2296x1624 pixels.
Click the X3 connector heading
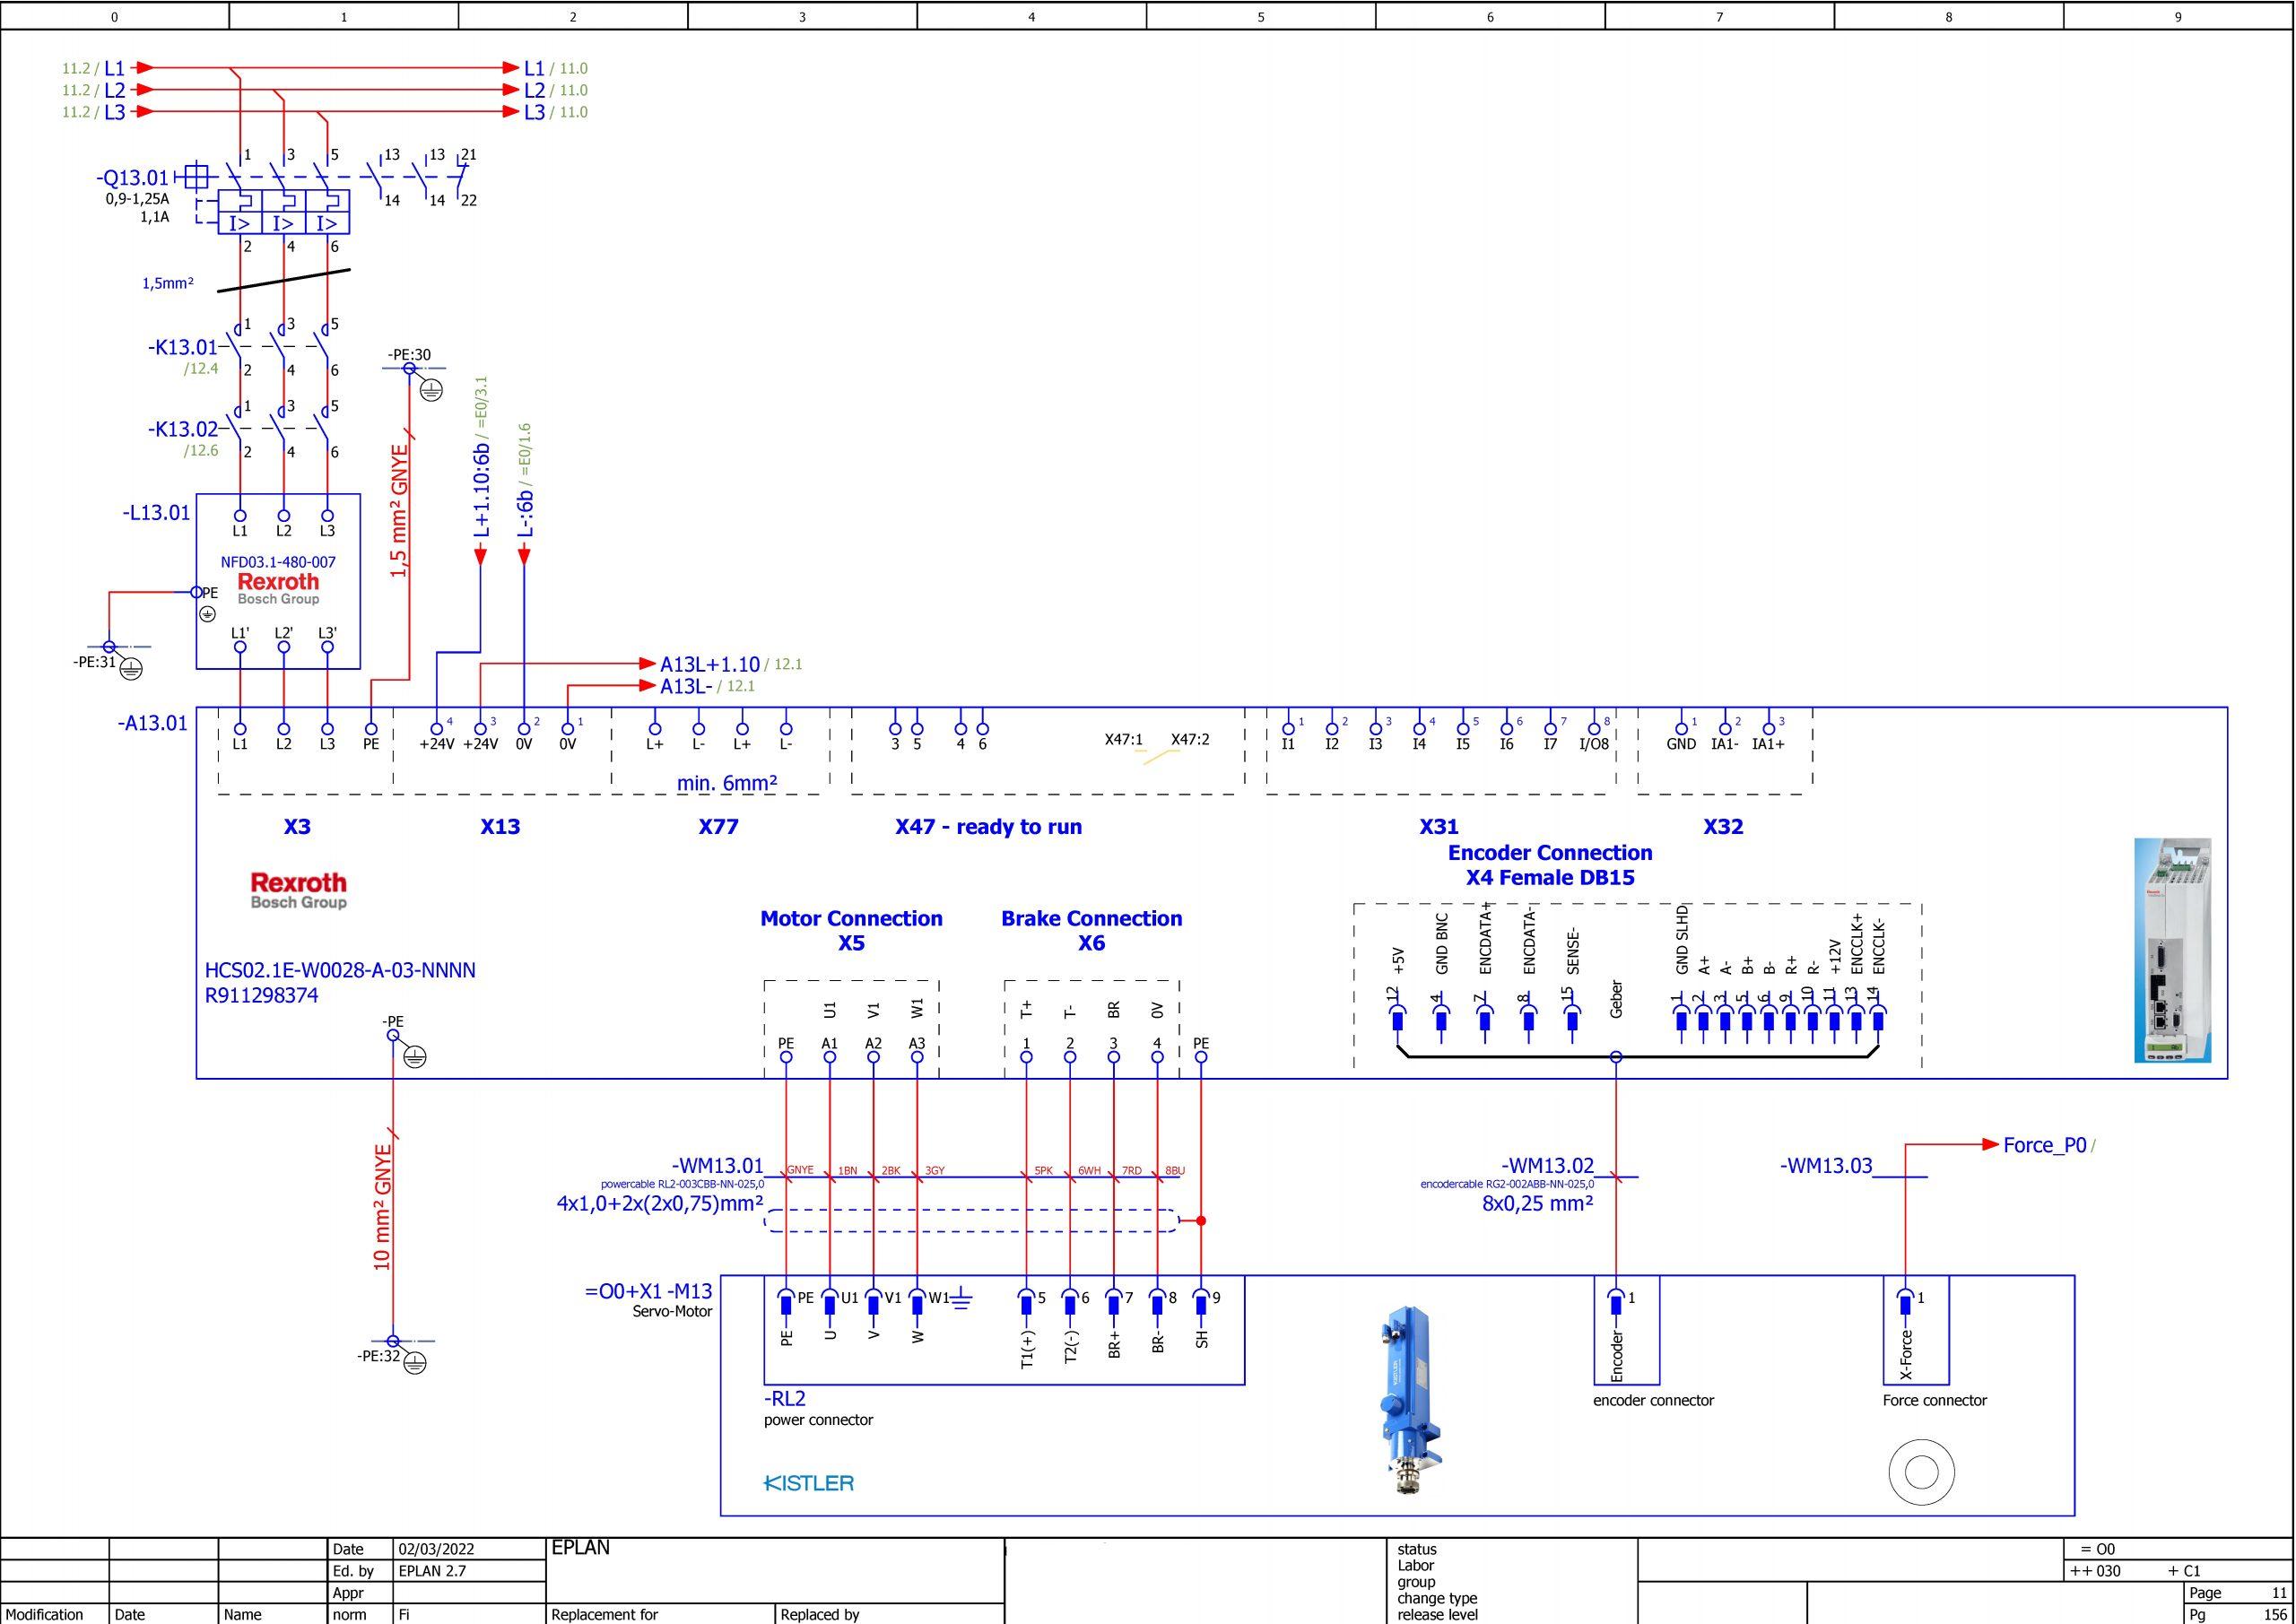(x=297, y=827)
